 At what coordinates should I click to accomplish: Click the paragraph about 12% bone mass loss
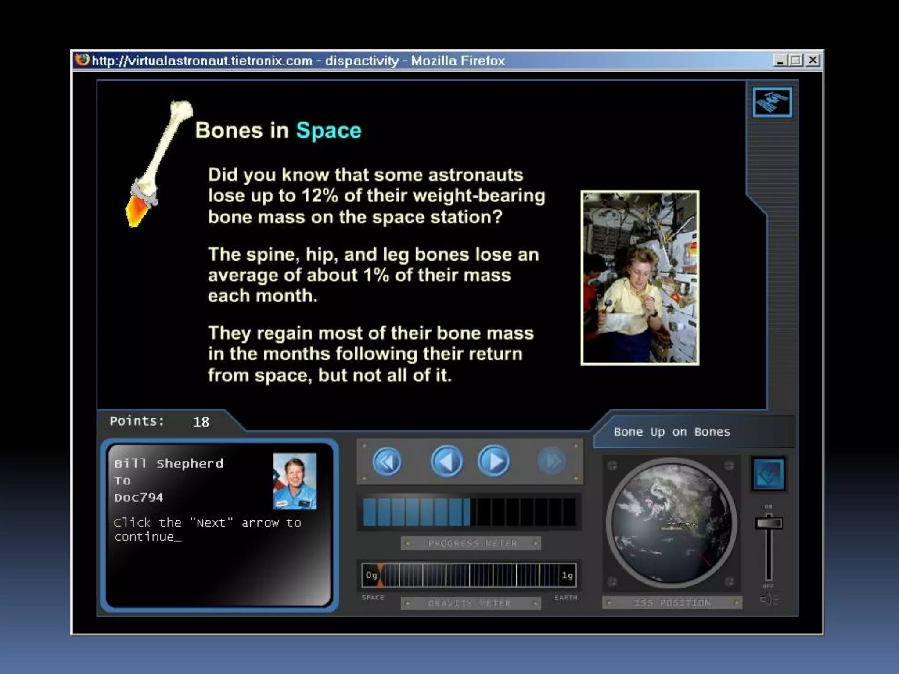click(376, 196)
